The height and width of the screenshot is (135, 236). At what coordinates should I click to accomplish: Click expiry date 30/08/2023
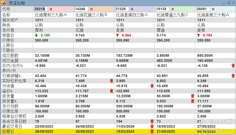85,131
